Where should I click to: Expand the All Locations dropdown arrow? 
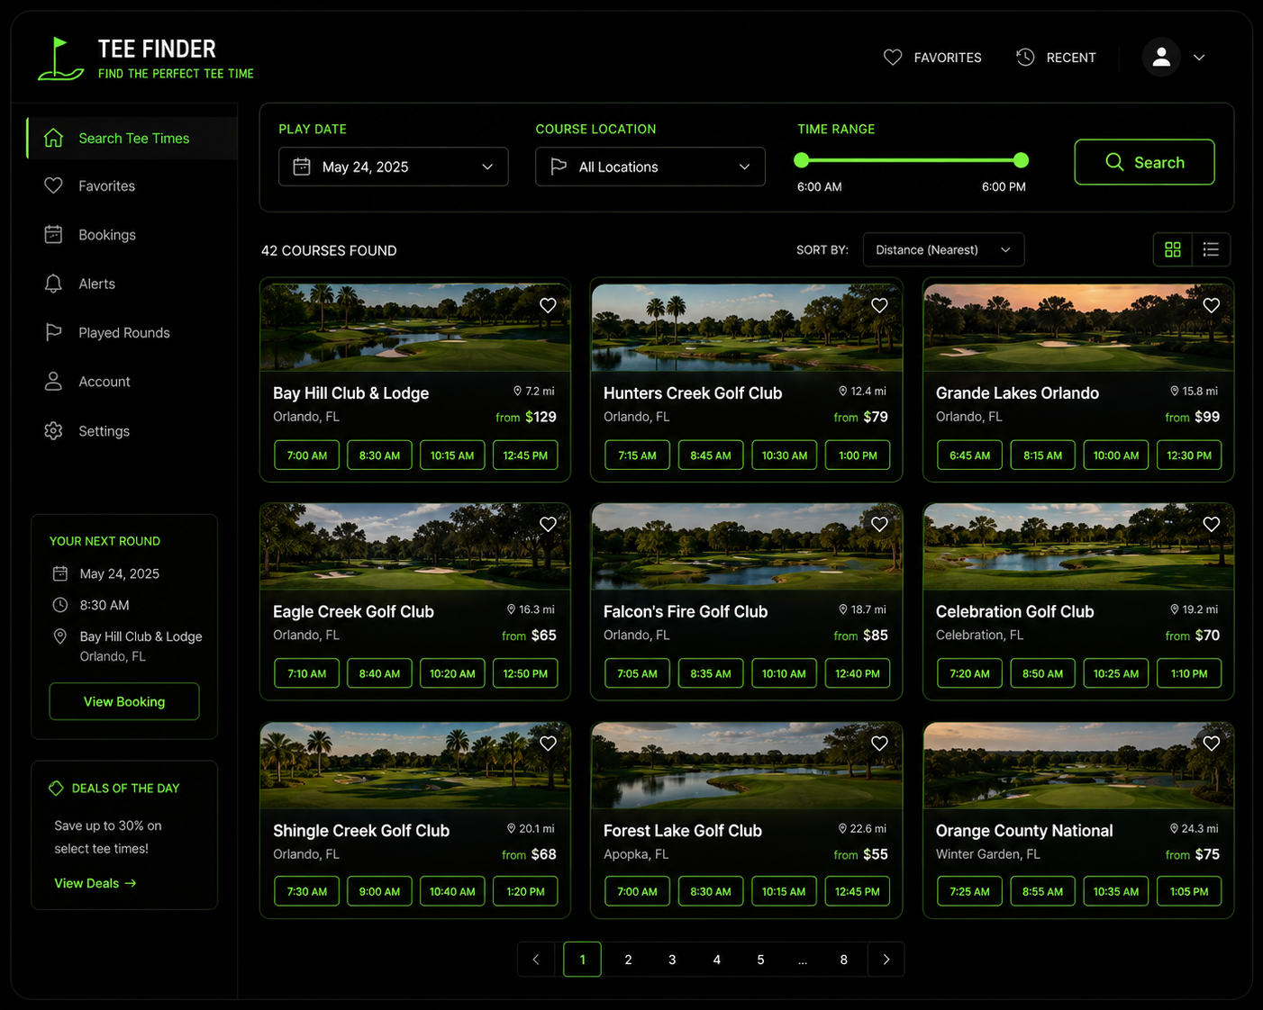(744, 167)
